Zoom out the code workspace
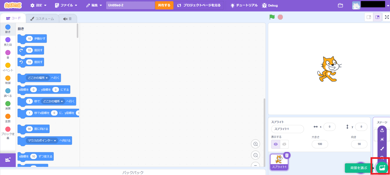The width and height of the screenshot is (390, 175). [255, 155]
